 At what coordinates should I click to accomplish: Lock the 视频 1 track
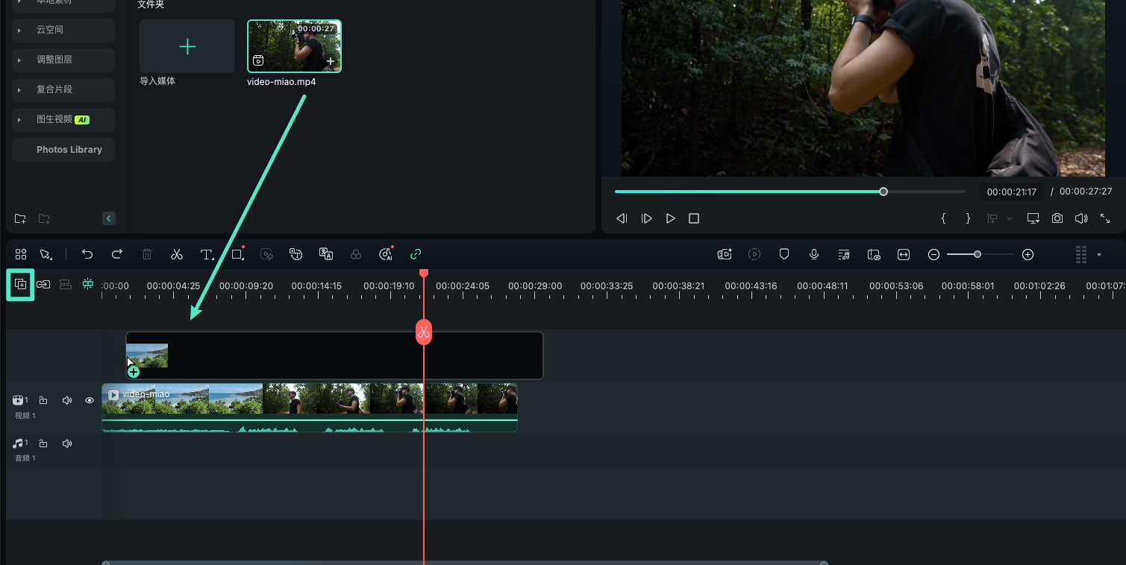(x=43, y=400)
